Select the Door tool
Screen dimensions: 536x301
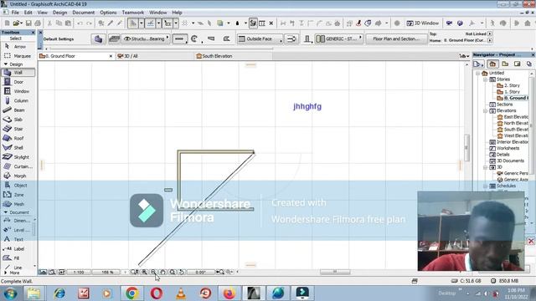coord(18,82)
